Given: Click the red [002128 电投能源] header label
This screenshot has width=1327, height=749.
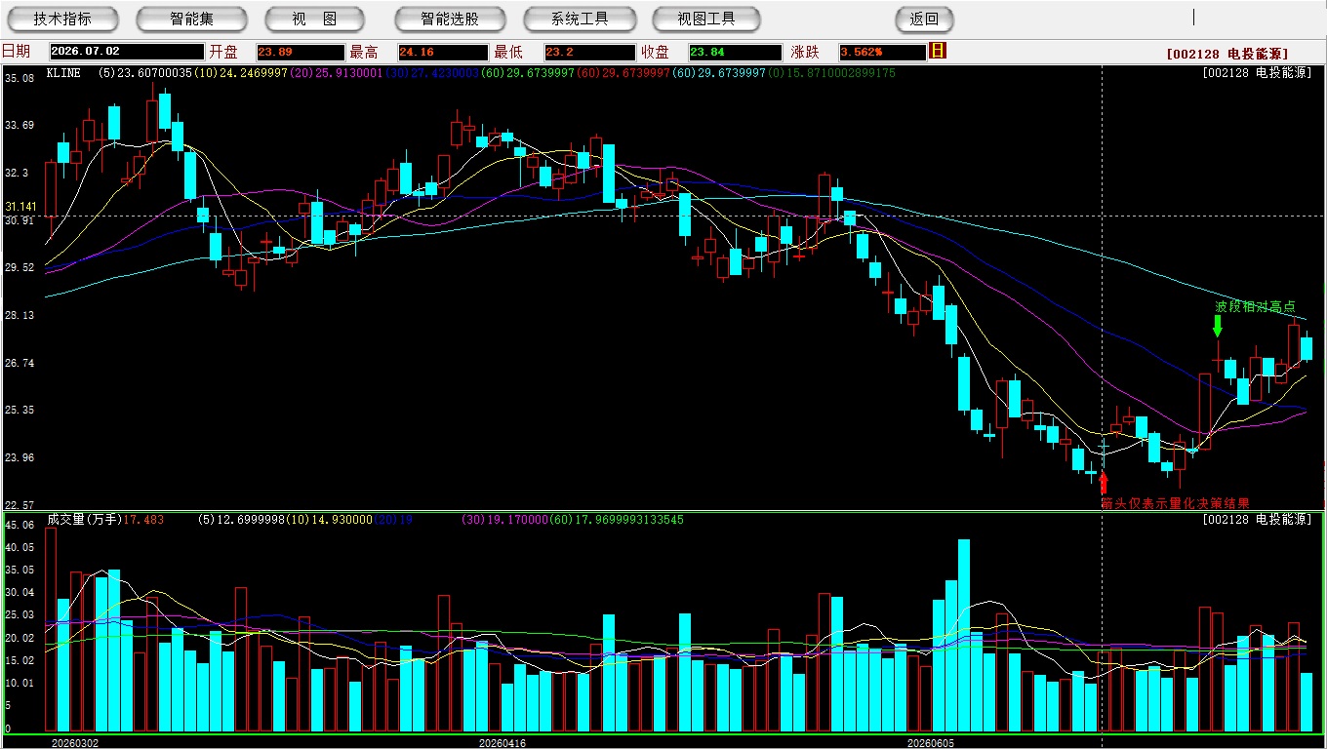Looking at the screenshot, I should [1227, 55].
